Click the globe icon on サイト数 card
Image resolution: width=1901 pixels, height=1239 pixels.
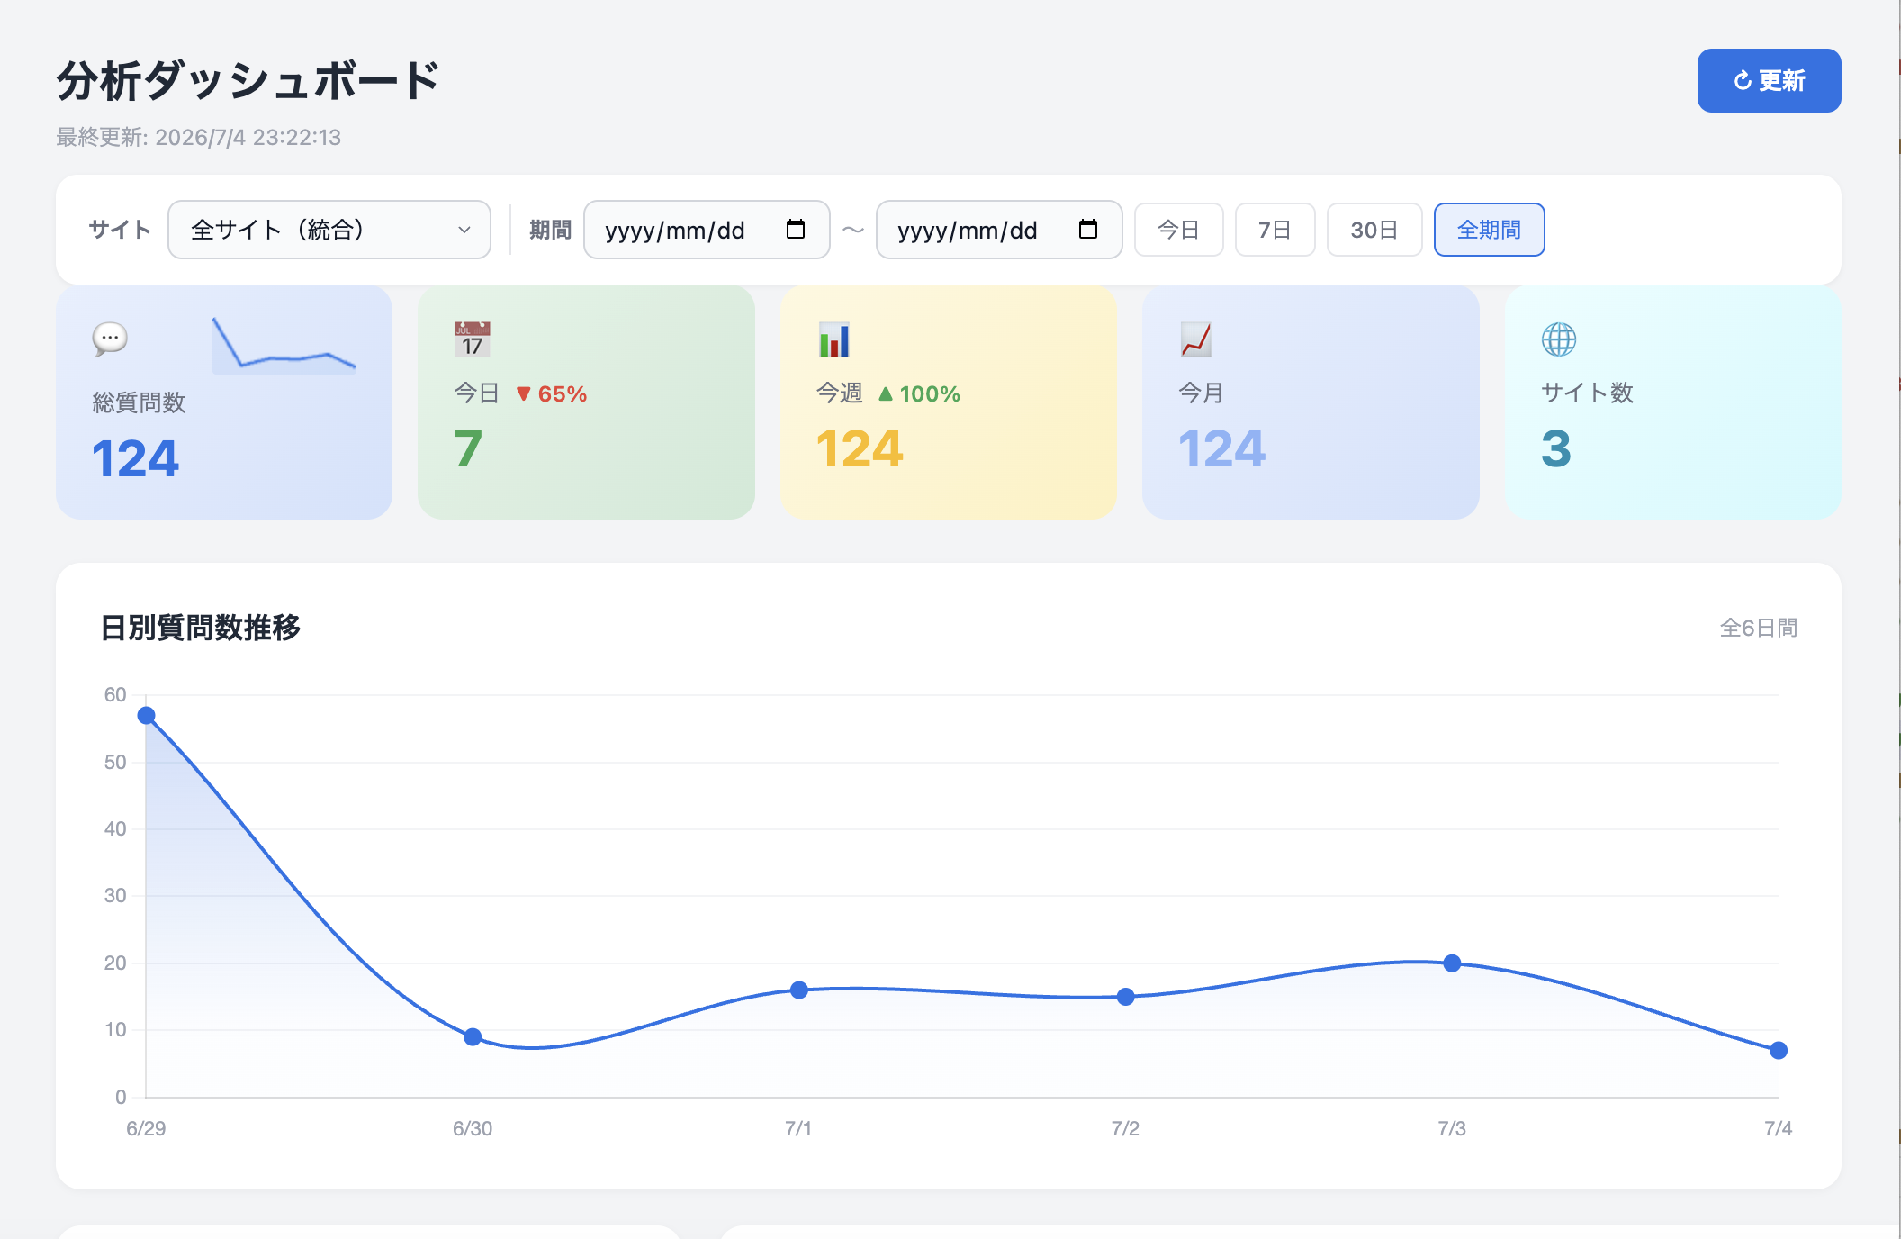tap(1559, 339)
